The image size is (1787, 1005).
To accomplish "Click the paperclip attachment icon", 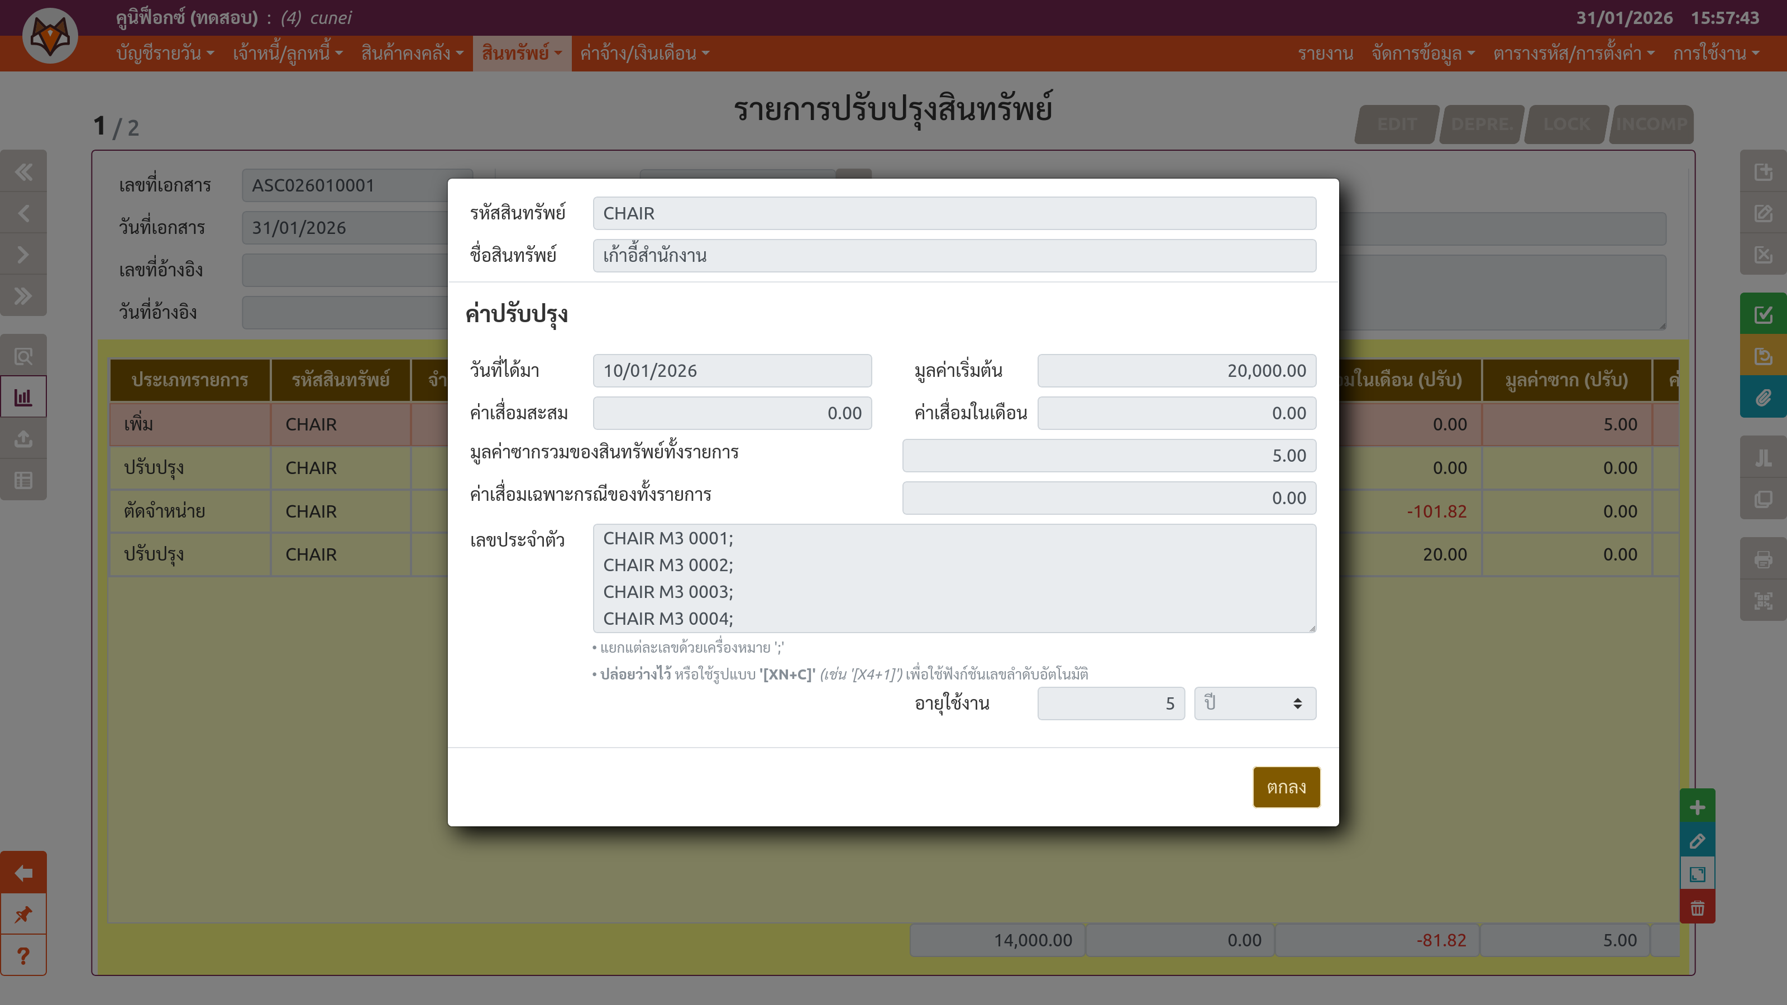I will pyautogui.click(x=1763, y=398).
